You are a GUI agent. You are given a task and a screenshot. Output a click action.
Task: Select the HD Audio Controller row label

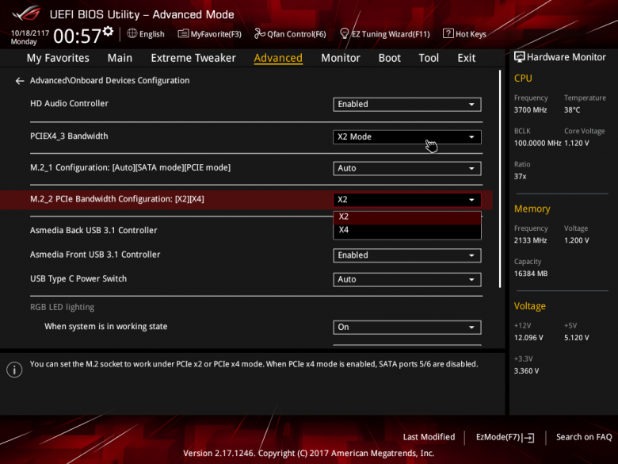(70, 103)
